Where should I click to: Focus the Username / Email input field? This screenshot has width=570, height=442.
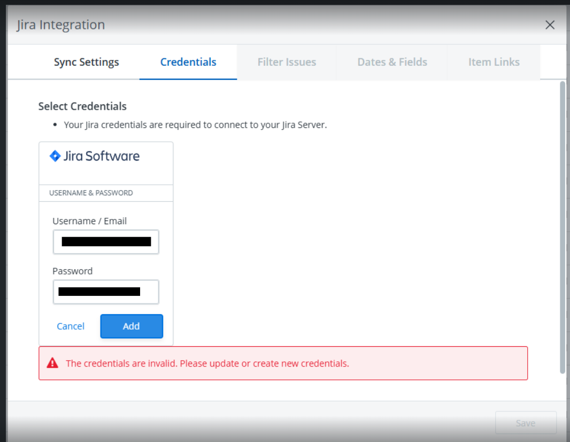[106, 242]
